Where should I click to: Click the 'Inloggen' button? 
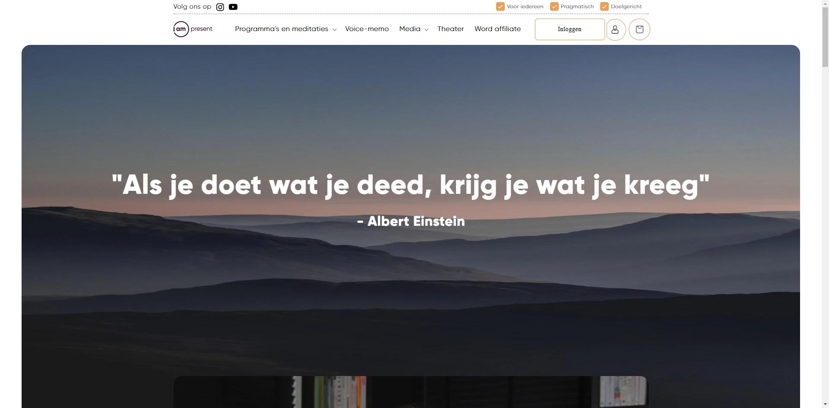coord(569,29)
